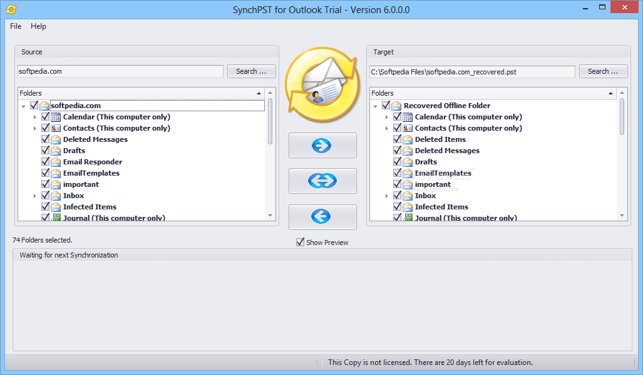Screen dimensions: 643x375
Task: Click Calendar folder icon in Target tree
Action: [408, 117]
